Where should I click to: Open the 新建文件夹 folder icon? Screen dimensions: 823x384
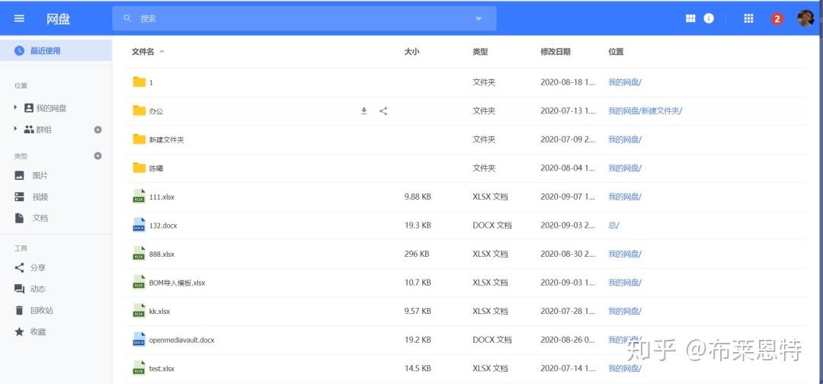click(139, 139)
